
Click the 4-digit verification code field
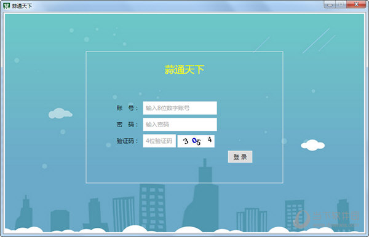tap(159, 141)
